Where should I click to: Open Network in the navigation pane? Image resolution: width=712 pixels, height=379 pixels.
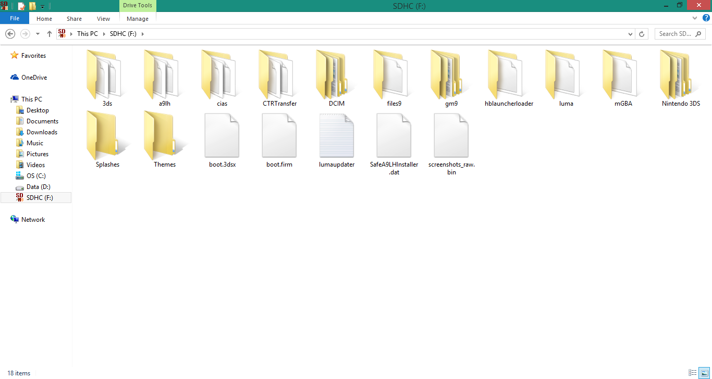[x=33, y=220]
